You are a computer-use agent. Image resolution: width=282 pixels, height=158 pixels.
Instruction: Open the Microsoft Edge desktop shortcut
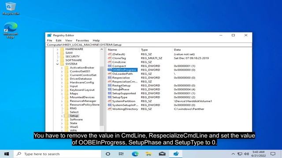pyautogui.click(x=11, y=30)
